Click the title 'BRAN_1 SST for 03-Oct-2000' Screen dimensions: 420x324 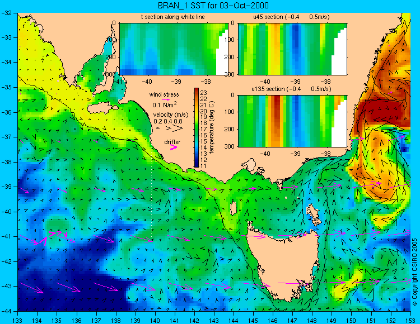click(x=213, y=6)
